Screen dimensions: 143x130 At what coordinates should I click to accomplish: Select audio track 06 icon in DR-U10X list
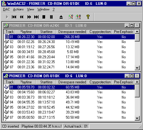tap(7, 112)
